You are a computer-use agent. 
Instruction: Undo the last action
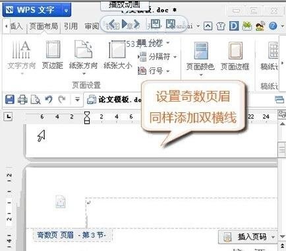tap(49, 100)
